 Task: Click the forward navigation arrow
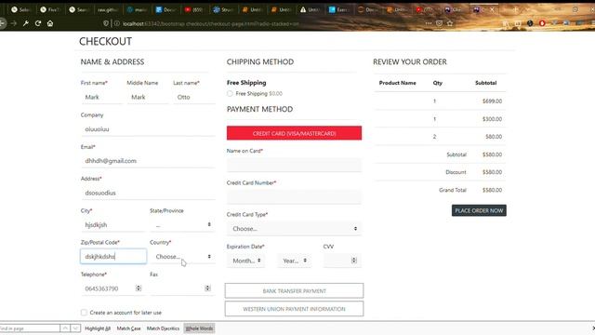pyautogui.click(x=14, y=23)
